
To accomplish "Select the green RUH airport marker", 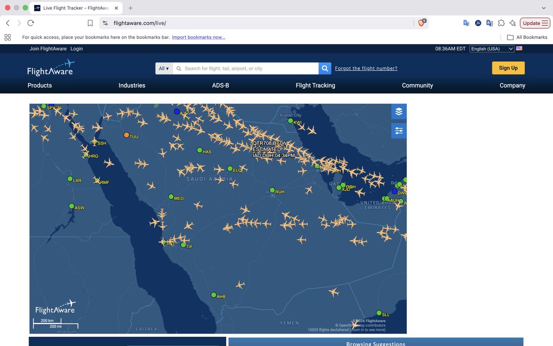I will (x=272, y=190).
